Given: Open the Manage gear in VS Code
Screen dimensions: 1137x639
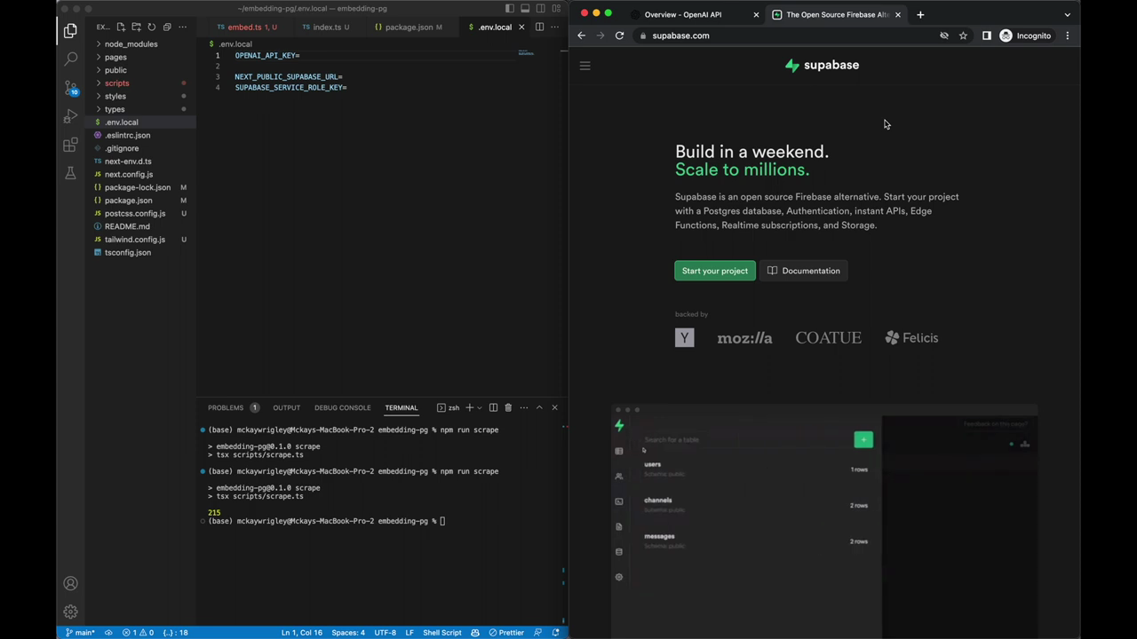Looking at the screenshot, I should coord(70,611).
